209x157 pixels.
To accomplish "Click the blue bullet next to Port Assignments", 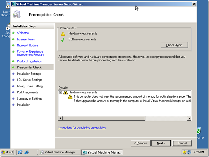I will [13, 92].
